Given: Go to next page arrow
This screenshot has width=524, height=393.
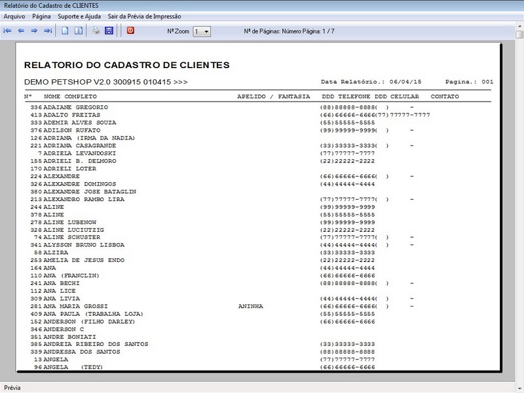Looking at the screenshot, I should (34, 31).
